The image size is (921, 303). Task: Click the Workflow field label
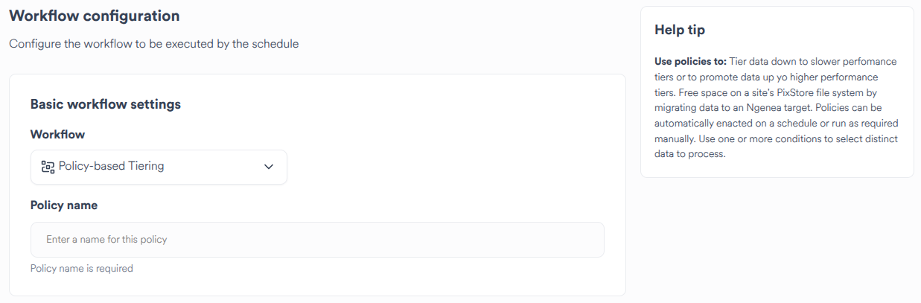[x=57, y=135]
